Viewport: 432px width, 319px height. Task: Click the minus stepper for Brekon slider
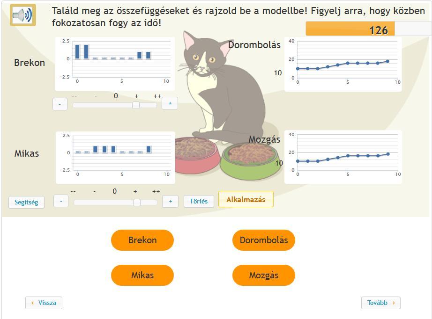point(60,104)
